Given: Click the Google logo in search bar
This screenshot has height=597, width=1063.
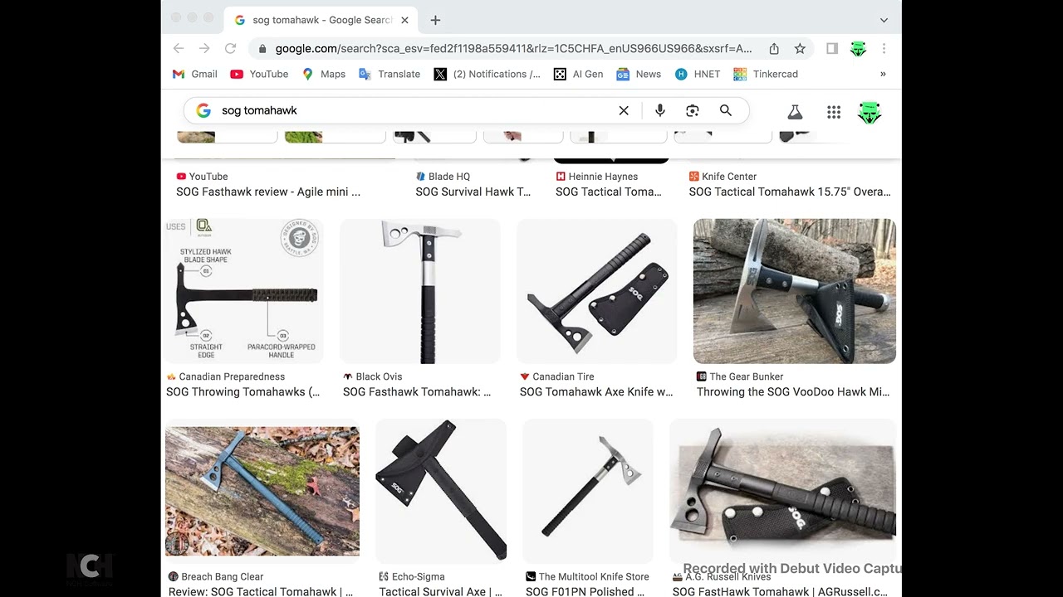Looking at the screenshot, I should point(203,110).
